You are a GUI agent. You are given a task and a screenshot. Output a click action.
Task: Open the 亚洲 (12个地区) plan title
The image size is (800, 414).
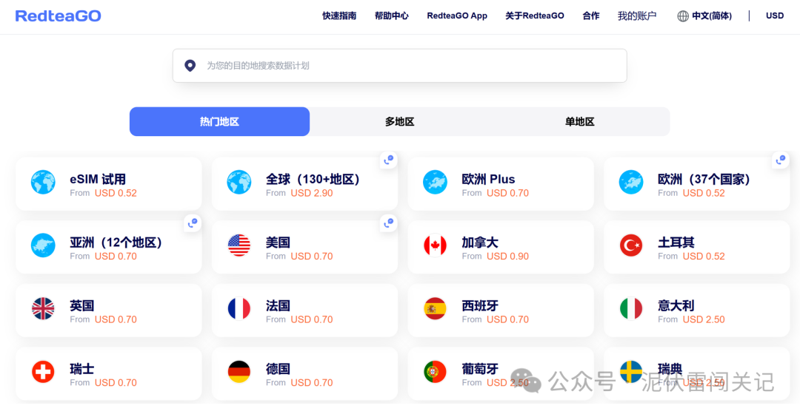(116, 242)
